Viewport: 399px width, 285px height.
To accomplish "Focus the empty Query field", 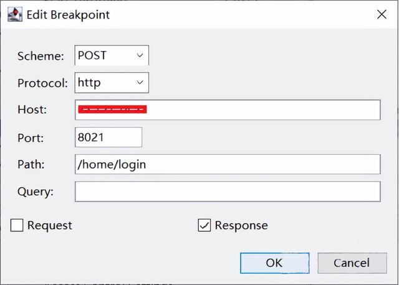I will click(228, 192).
